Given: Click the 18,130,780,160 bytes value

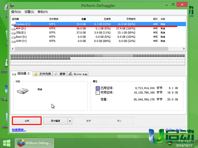Looking at the screenshot, I should pos(144,93).
